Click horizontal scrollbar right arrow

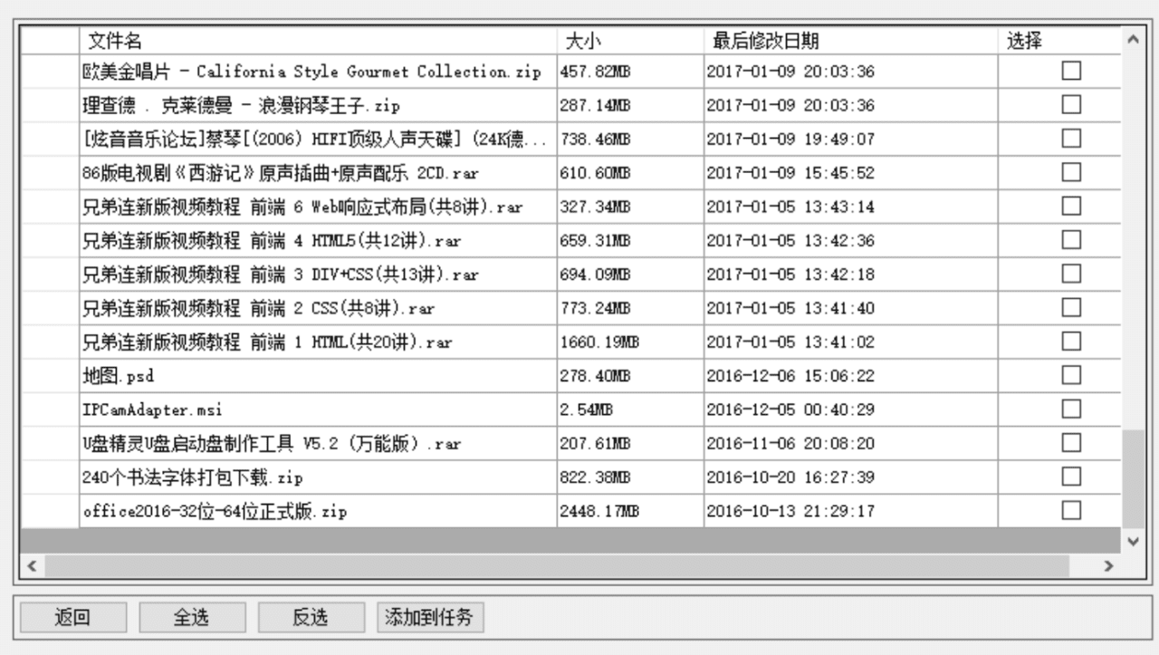(1108, 565)
